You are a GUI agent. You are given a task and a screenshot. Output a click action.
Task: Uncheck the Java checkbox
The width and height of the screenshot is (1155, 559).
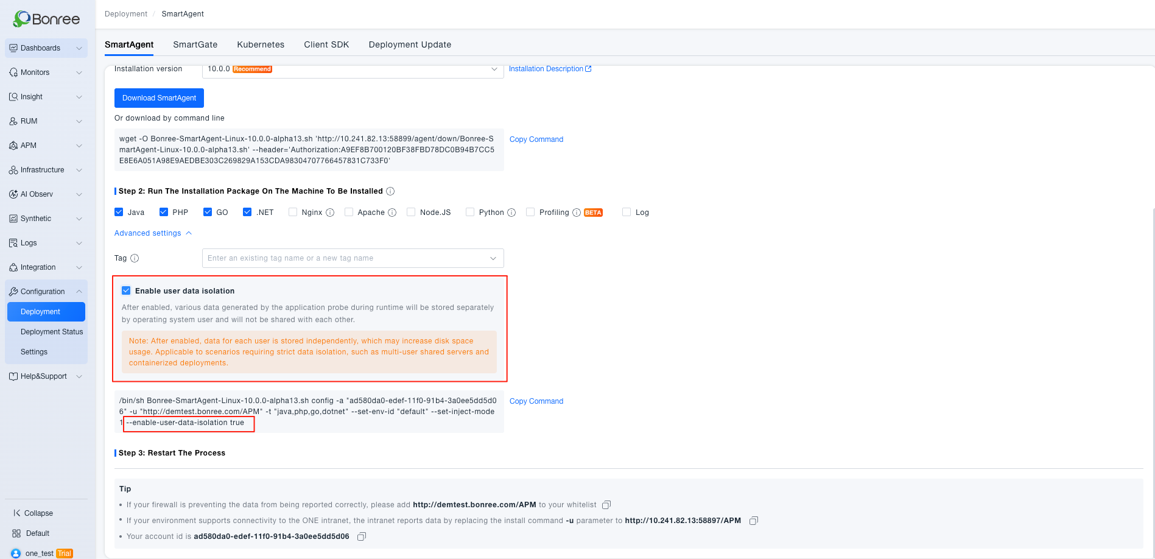pos(119,212)
